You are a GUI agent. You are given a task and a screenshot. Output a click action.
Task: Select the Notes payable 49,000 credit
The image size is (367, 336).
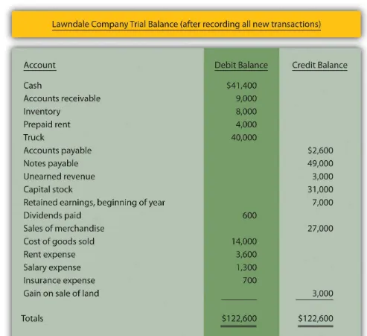320,163
